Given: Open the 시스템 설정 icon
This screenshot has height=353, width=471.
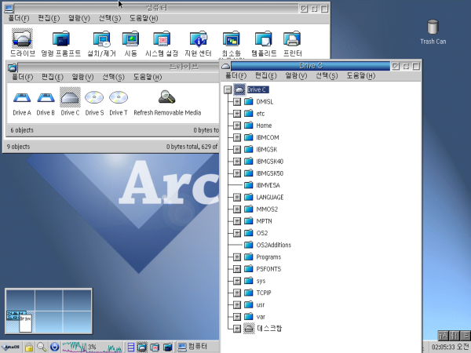Looking at the screenshot, I should point(161,38).
